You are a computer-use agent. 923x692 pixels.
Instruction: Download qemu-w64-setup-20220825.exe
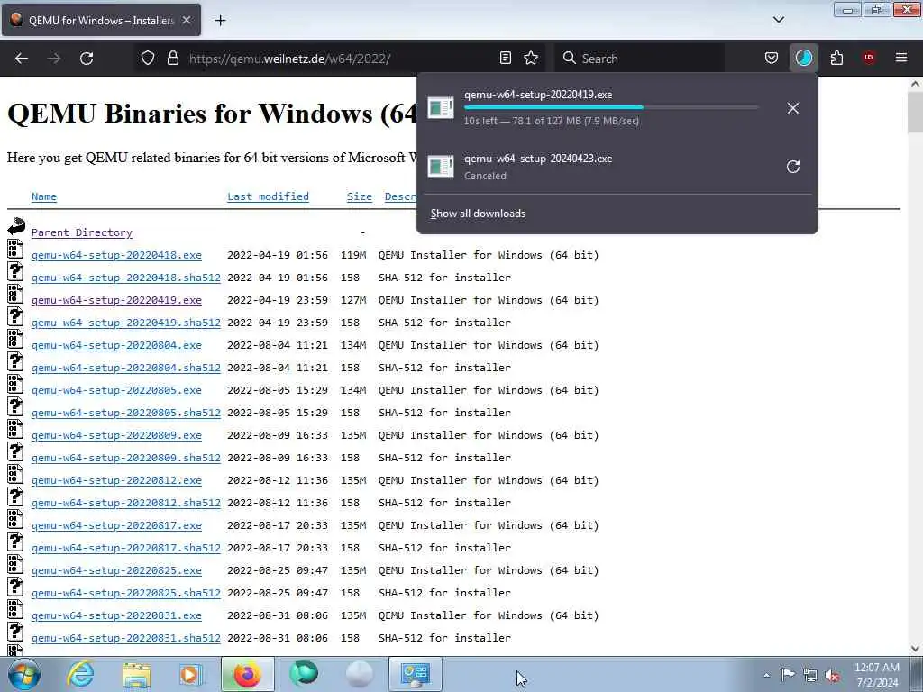[x=116, y=570]
